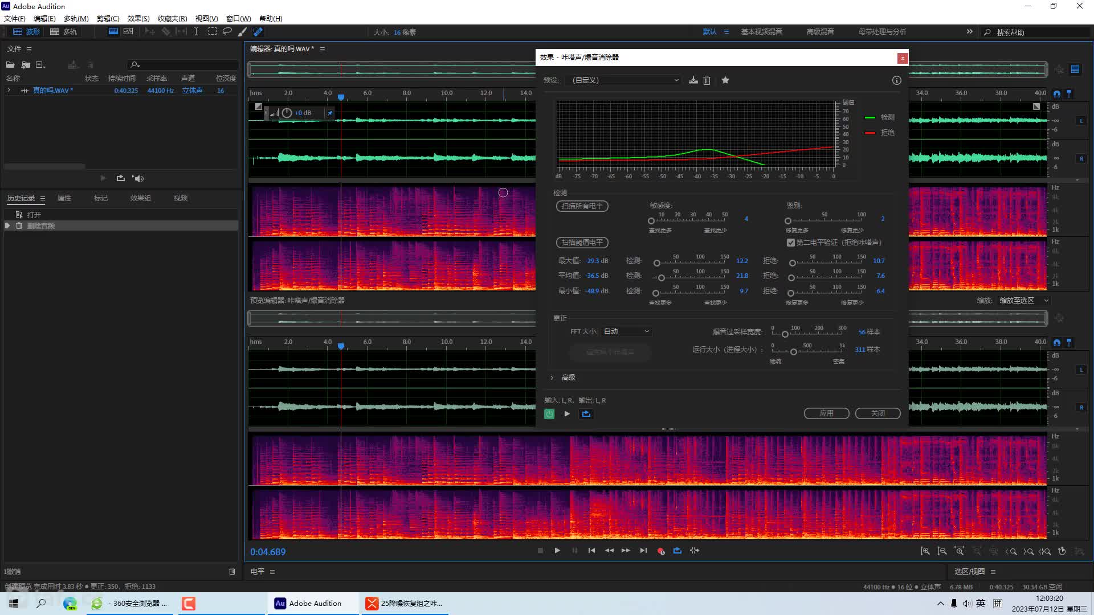1094x615 pixels.
Task: Open the 效果(S) menu
Action: pyautogui.click(x=138, y=19)
